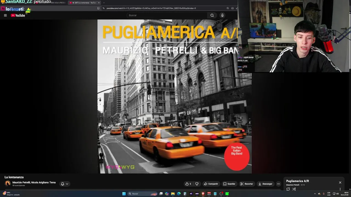Open the zoom magnifier in the address bar
The height and width of the screenshot is (197, 351).
pyautogui.click(x=228, y=8)
